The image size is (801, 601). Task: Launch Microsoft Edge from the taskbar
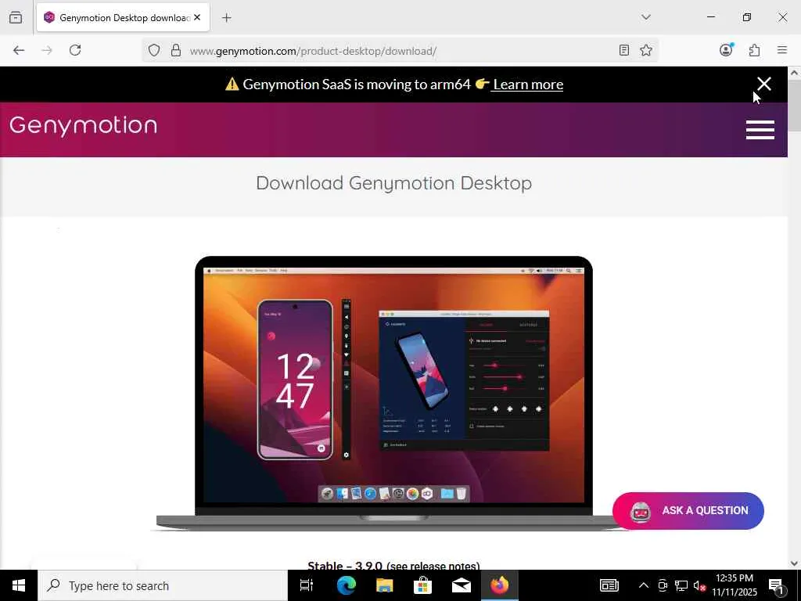[346, 585]
